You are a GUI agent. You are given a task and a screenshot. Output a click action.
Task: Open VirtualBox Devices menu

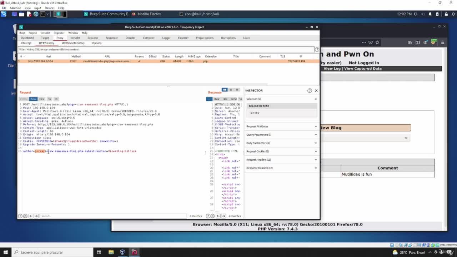(x=50, y=8)
